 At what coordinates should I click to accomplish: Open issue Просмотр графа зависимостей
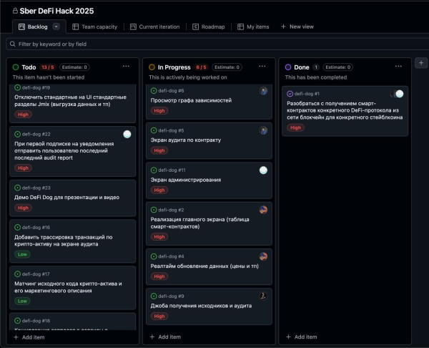pyautogui.click(x=191, y=100)
